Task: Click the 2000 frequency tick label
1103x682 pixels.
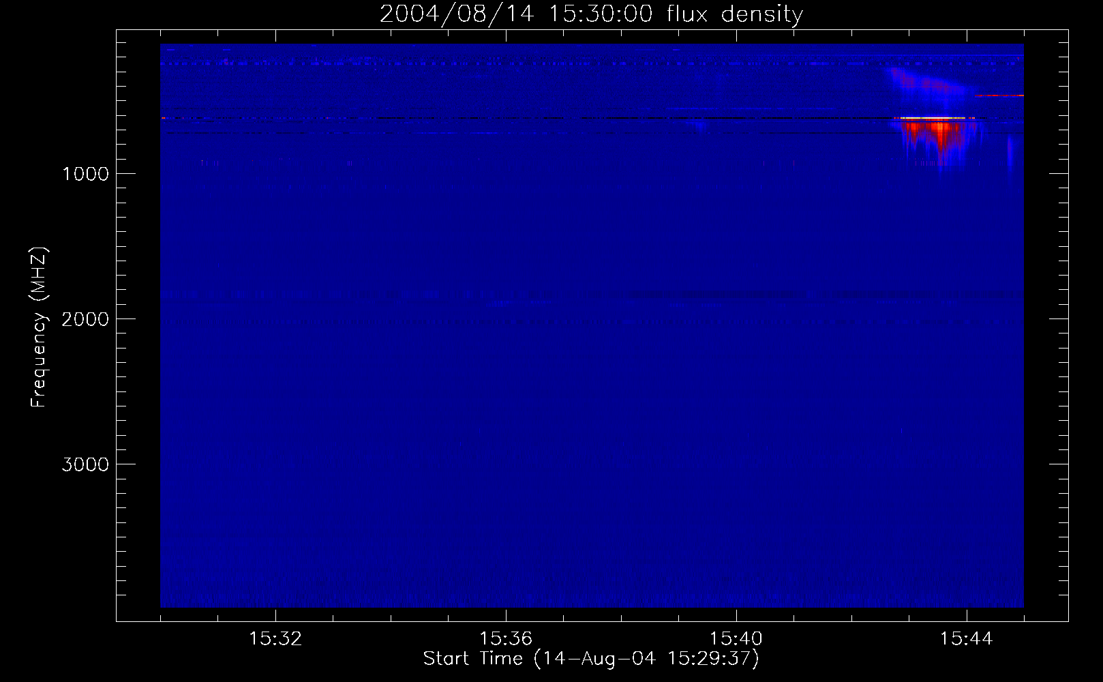Action: [85, 319]
